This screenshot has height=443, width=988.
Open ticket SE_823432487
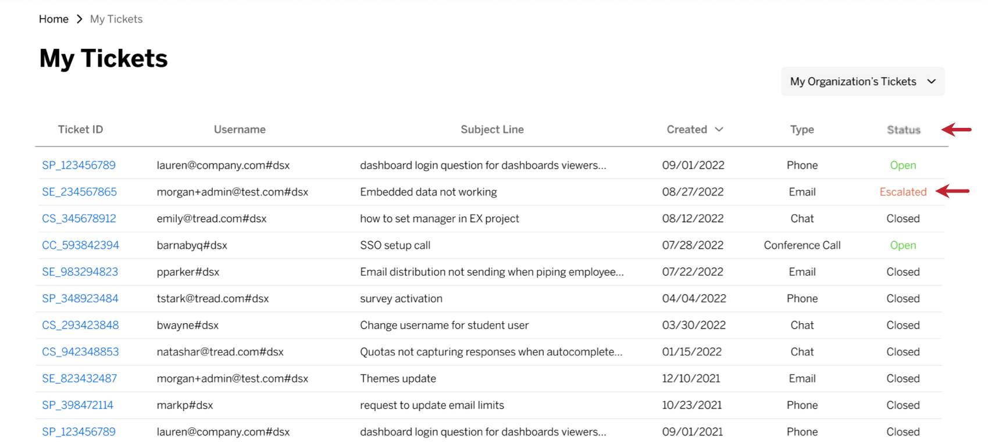point(79,379)
